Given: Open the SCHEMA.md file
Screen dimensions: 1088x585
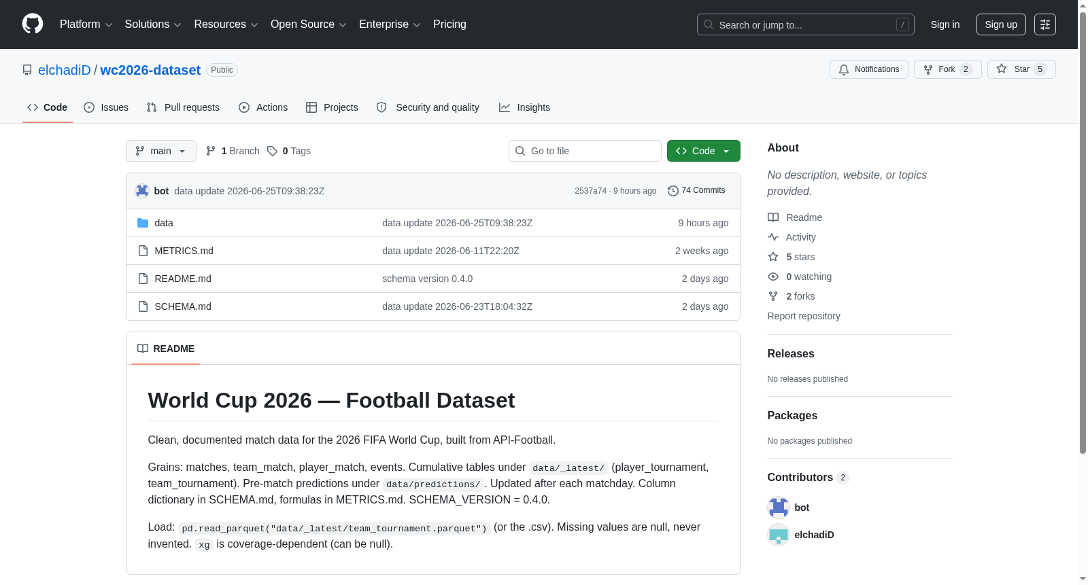Looking at the screenshot, I should pyautogui.click(x=183, y=306).
